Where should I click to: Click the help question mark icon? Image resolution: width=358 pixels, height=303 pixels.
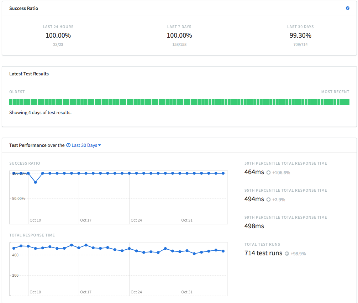(x=348, y=8)
